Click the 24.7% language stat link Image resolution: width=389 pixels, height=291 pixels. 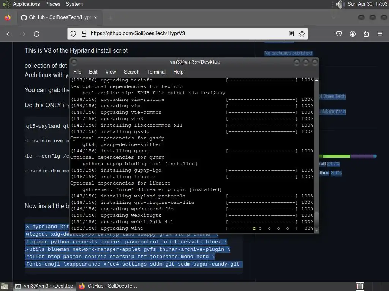333,164
